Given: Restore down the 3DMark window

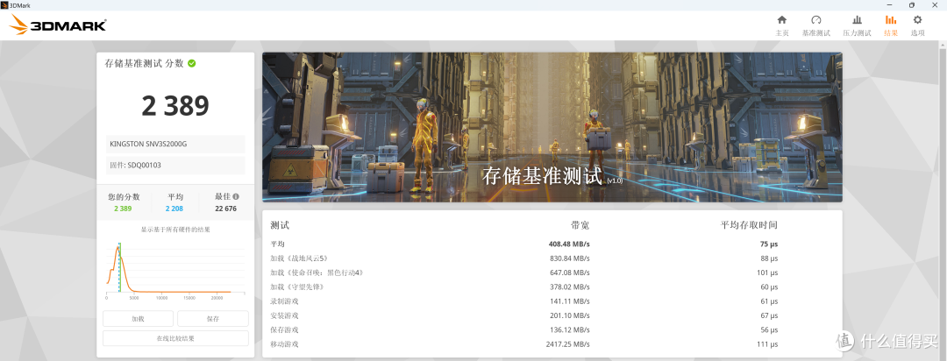Looking at the screenshot, I should click(911, 5).
